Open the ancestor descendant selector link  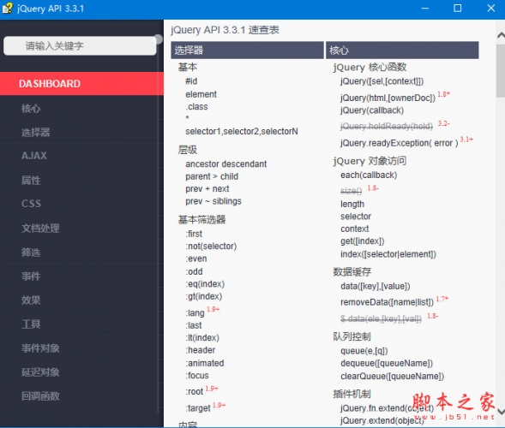click(226, 164)
